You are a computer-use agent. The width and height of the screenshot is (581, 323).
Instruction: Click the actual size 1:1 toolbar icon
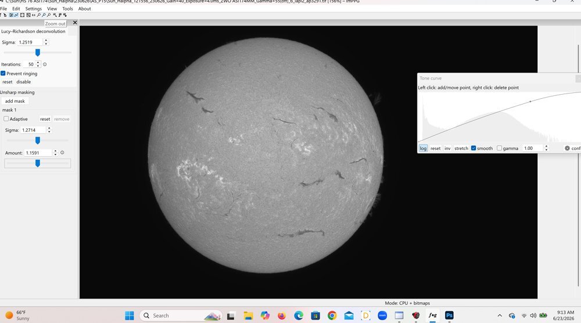(x=33, y=15)
